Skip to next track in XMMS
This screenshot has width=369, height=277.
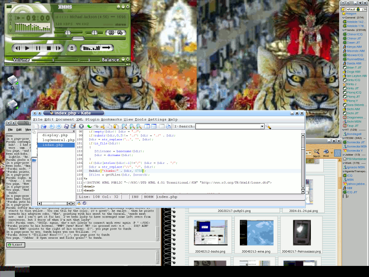(59, 48)
